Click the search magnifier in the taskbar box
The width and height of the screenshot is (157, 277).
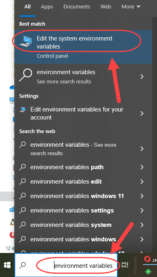pyautogui.click(x=23, y=265)
